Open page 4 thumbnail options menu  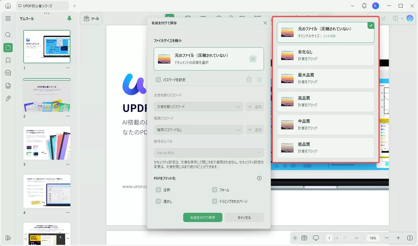point(68,213)
